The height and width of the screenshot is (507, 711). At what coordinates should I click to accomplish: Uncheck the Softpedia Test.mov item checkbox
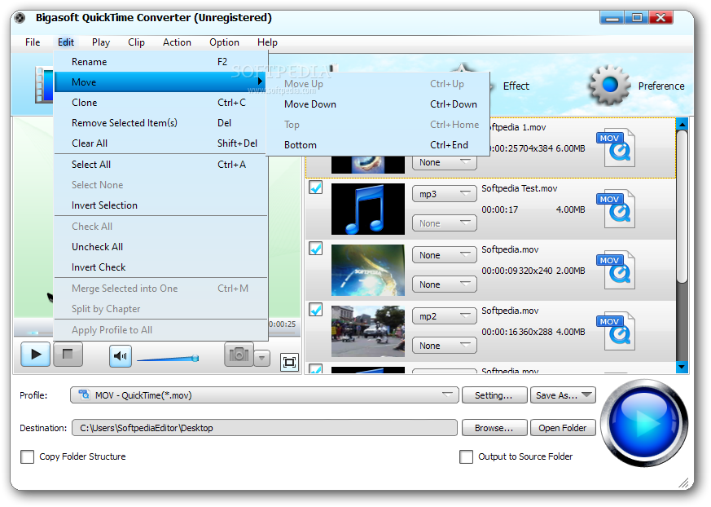316,187
